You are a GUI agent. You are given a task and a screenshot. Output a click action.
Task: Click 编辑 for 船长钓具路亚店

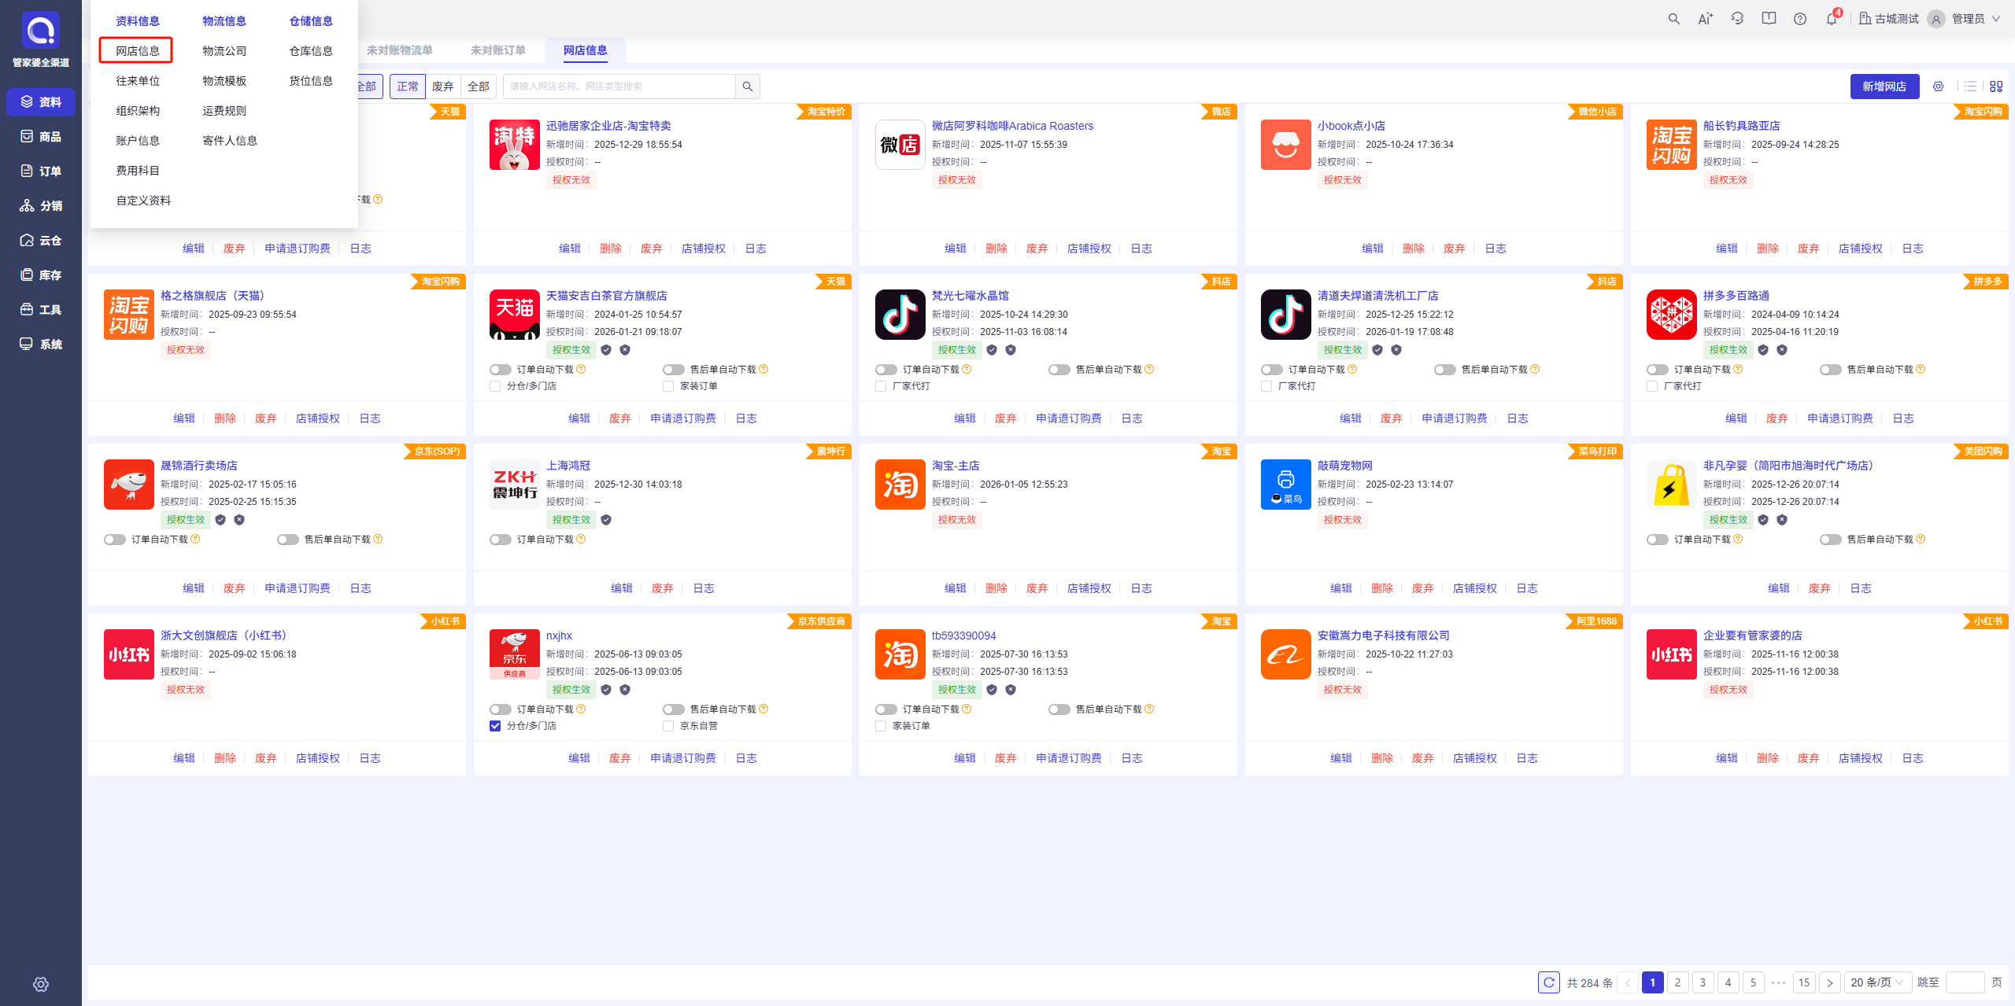1727,249
